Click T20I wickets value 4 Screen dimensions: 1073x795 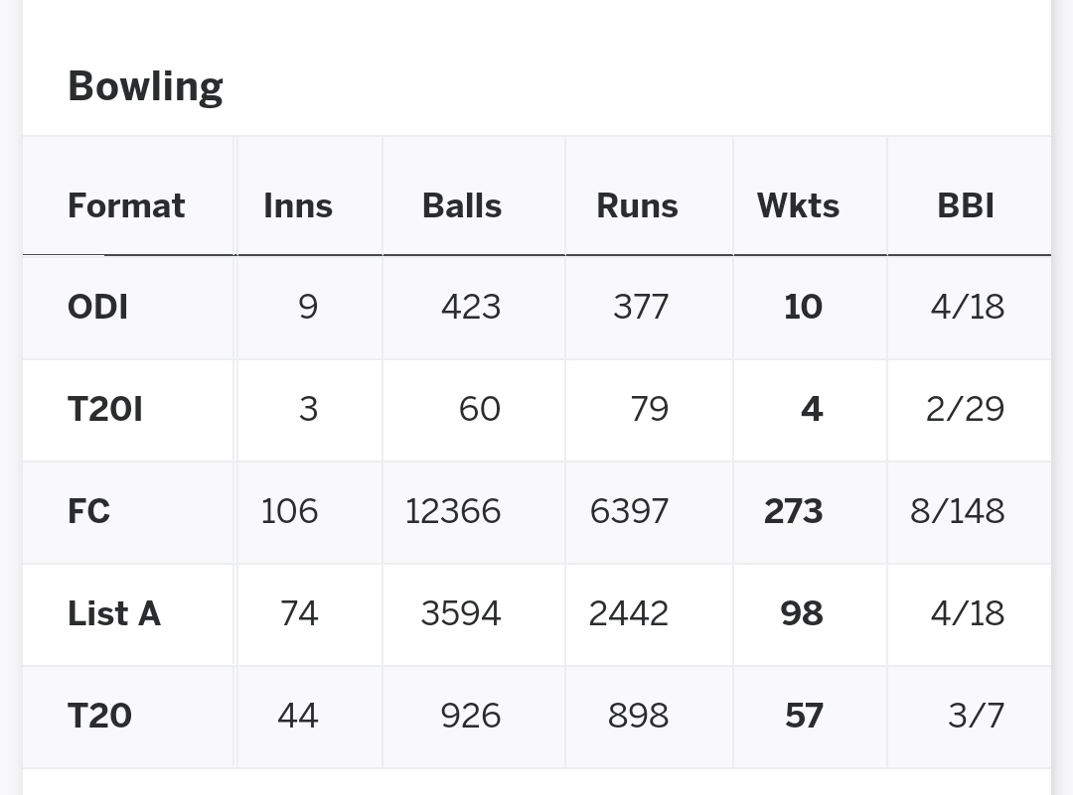812,410
